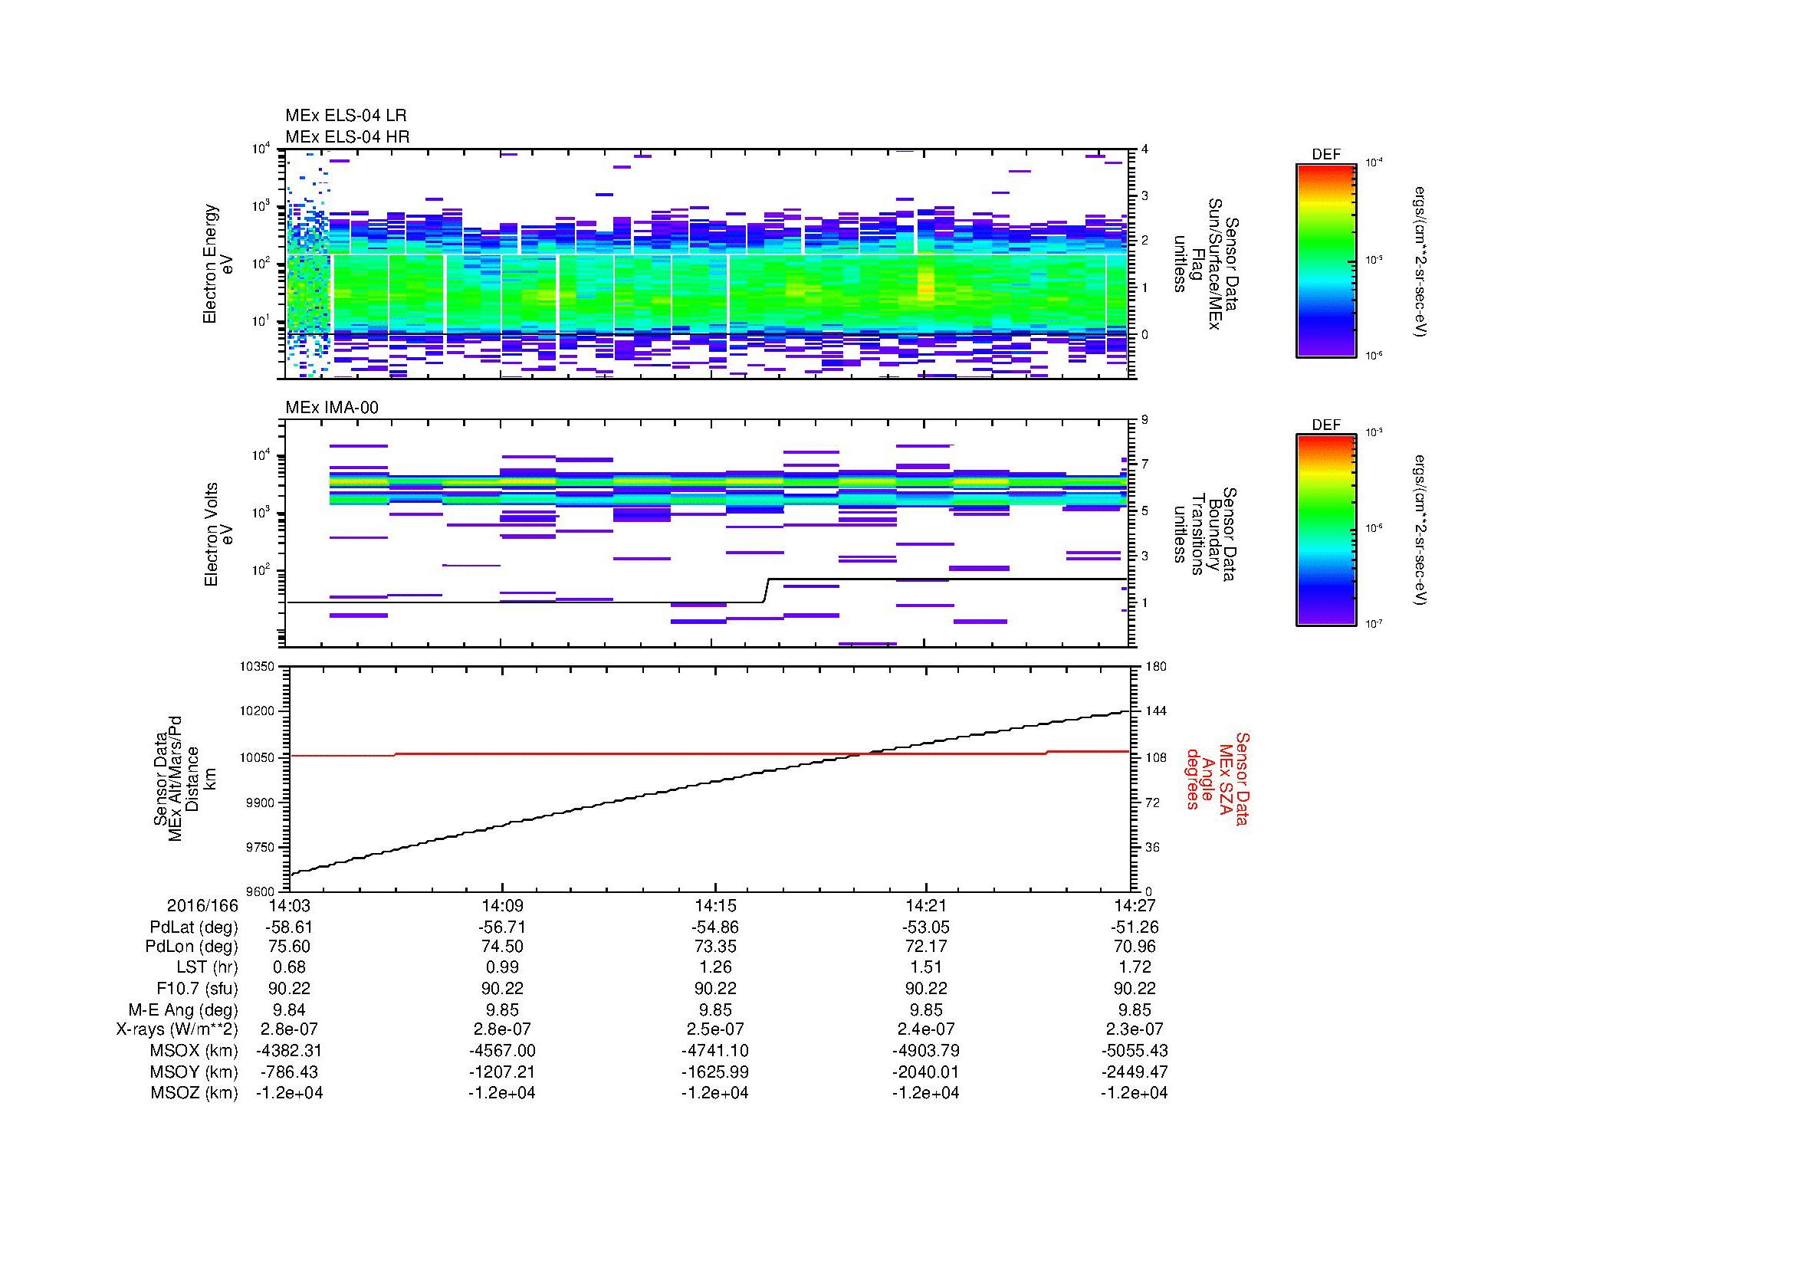The width and height of the screenshot is (1793, 1267).
Task: Click the upper DEF color bar
Action: coord(1325,260)
